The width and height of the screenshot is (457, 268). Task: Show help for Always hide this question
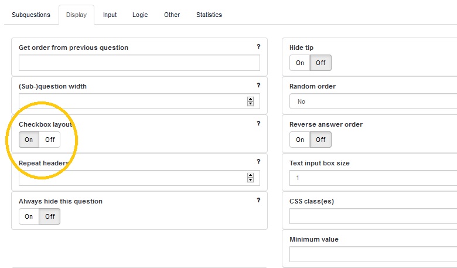[x=258, y=200]
